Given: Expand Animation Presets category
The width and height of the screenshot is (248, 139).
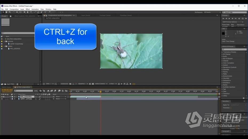Looking at the screenshot, I should point(222,52).
